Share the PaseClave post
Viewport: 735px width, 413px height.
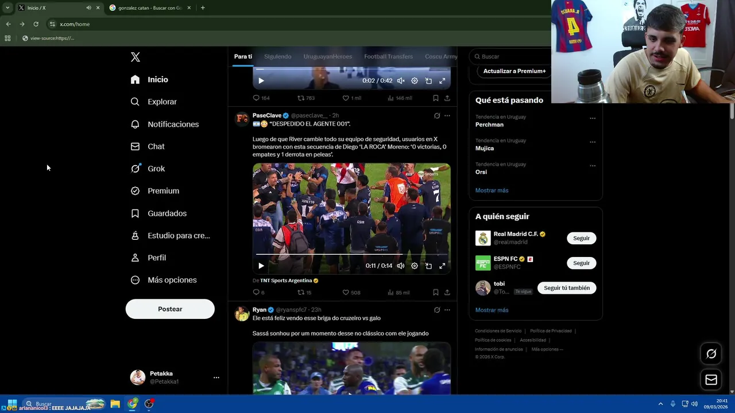(447, 293)
